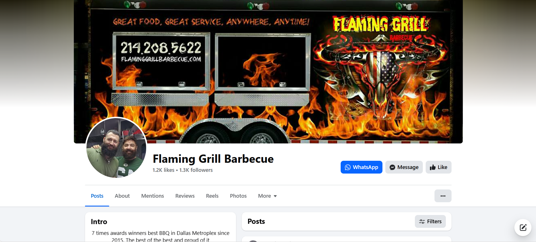Click the Intro description text
536x242 pixels.
tap(160, 236)
